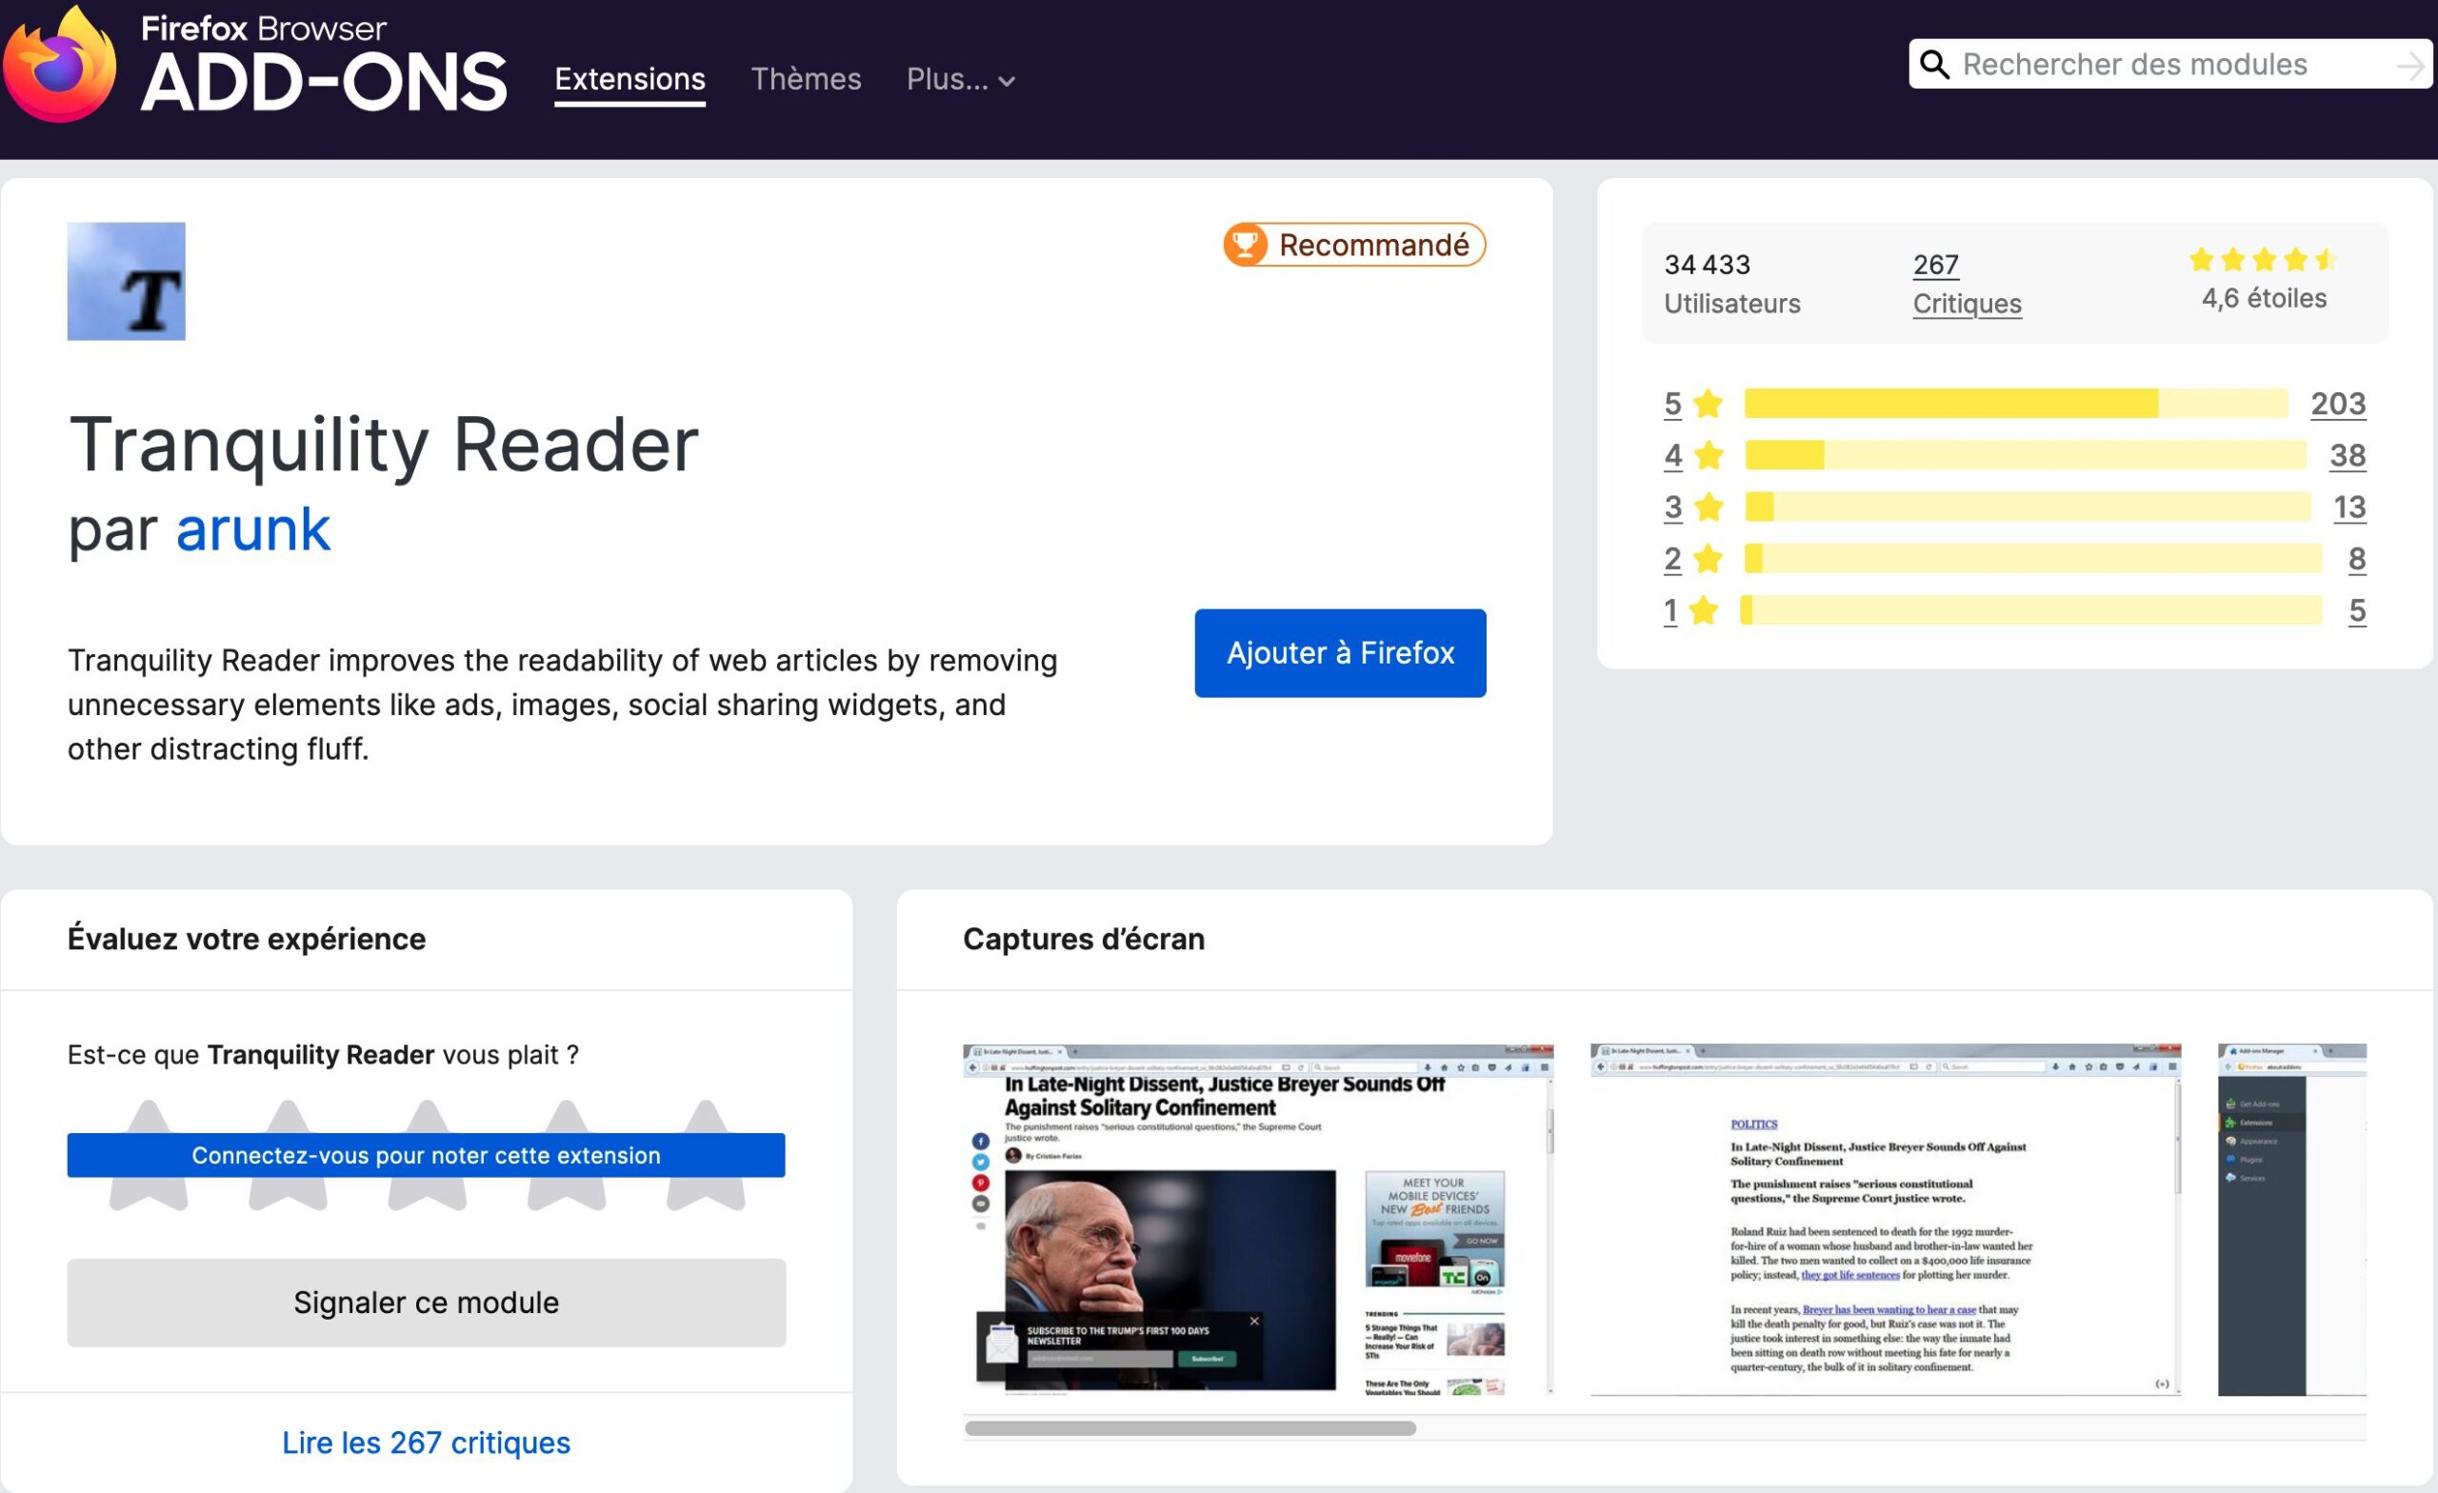Click the star icon in the 5-star row
The height and width of the screenshot is (1493, 2438).
click(1708, 404)
